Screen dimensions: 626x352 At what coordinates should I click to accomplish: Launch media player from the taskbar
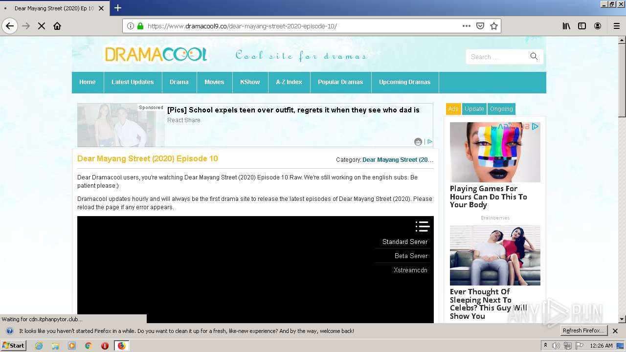72,346
